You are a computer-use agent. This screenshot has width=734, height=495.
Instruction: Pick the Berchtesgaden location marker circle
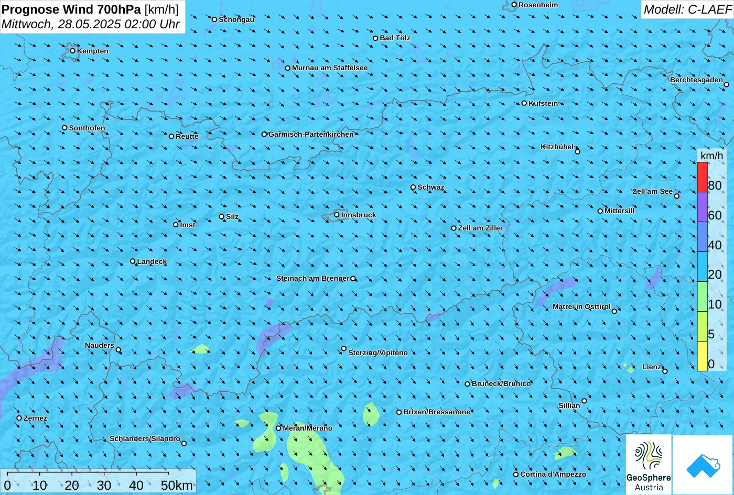point(727,84)
